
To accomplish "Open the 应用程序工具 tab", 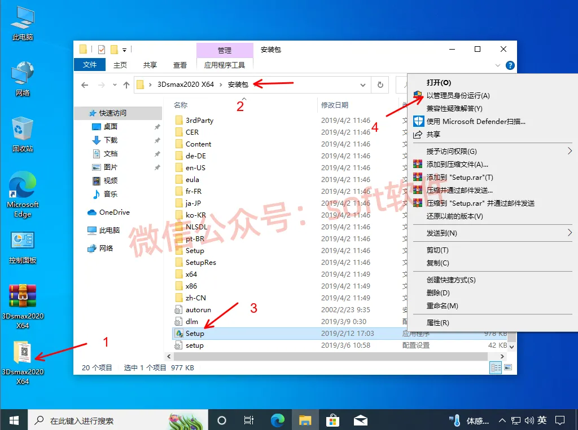I will [225, 65].
